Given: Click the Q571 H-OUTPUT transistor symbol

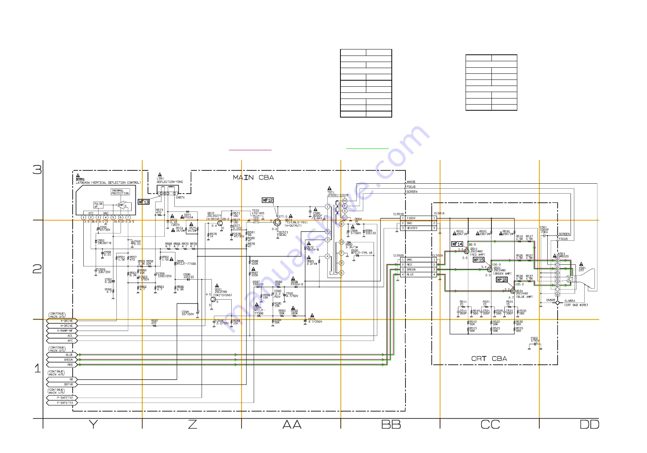Looking at the screenshot, I should point(277,222).
